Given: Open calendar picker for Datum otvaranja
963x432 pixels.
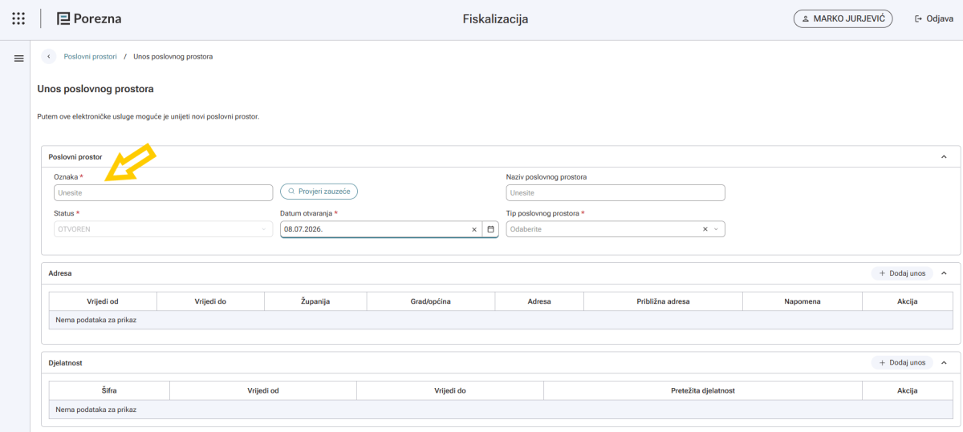Looking at the screenshot, I should click(x=490, y=229).
